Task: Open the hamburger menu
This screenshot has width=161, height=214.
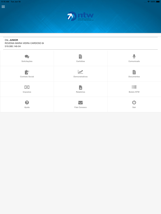Action: [x=3, y=7]
